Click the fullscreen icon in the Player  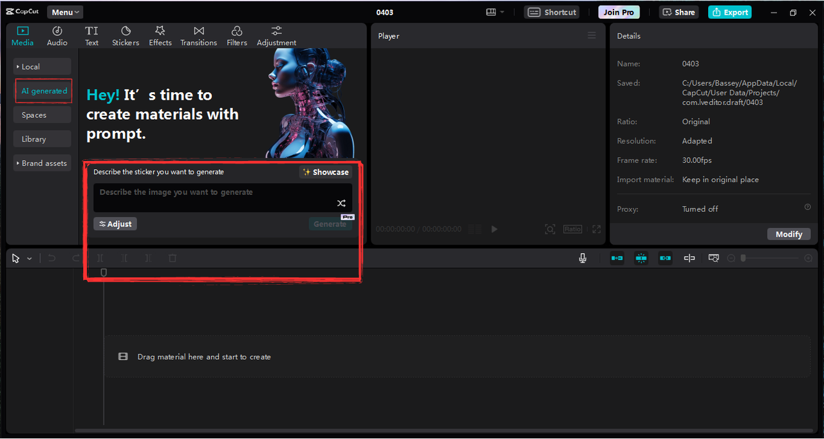595,229
